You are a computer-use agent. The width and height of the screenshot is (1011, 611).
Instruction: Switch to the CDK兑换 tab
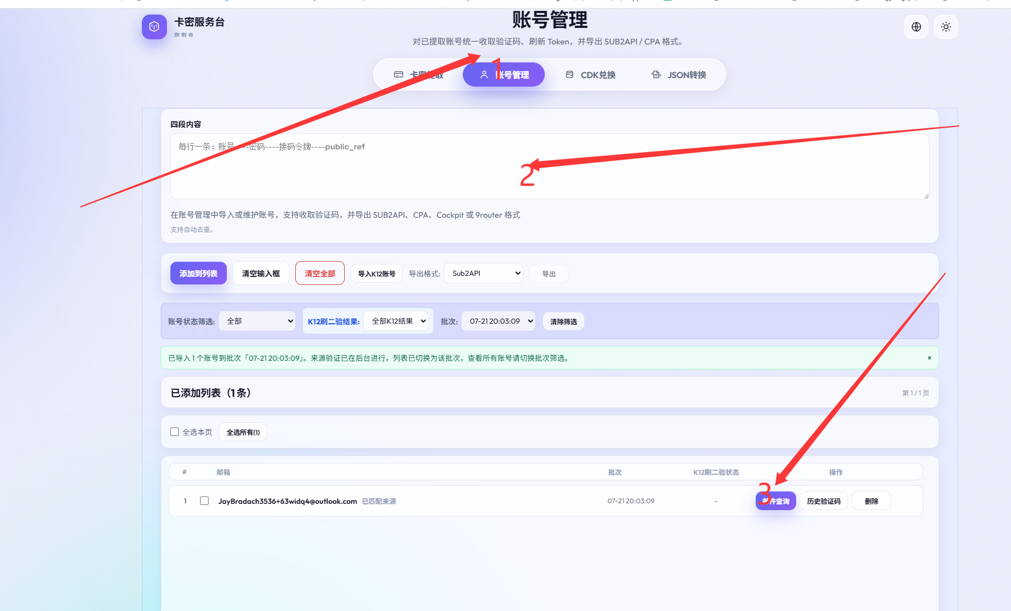coord(590,75)
